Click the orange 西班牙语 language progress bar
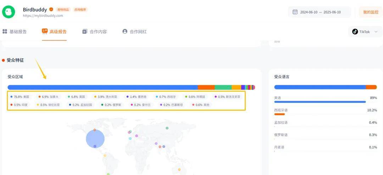Viewport: 383px width, 175px height. coord(279,114)
